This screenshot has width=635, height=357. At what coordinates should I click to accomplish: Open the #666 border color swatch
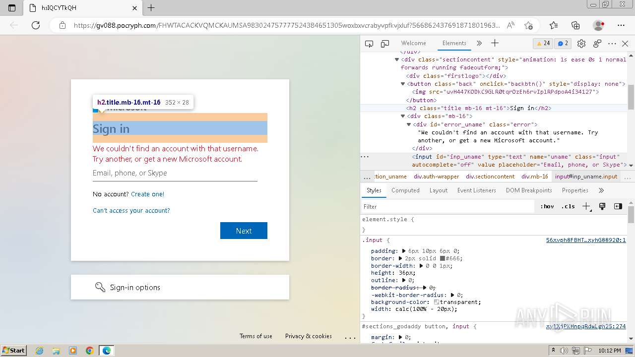(x=442, y=258)
